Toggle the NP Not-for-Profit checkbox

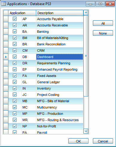15,126
